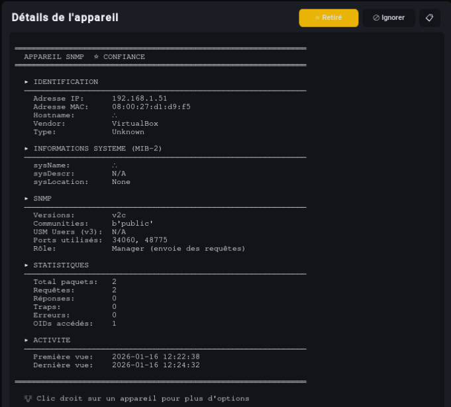Click the yellow Retiré button

coord(328,18)
